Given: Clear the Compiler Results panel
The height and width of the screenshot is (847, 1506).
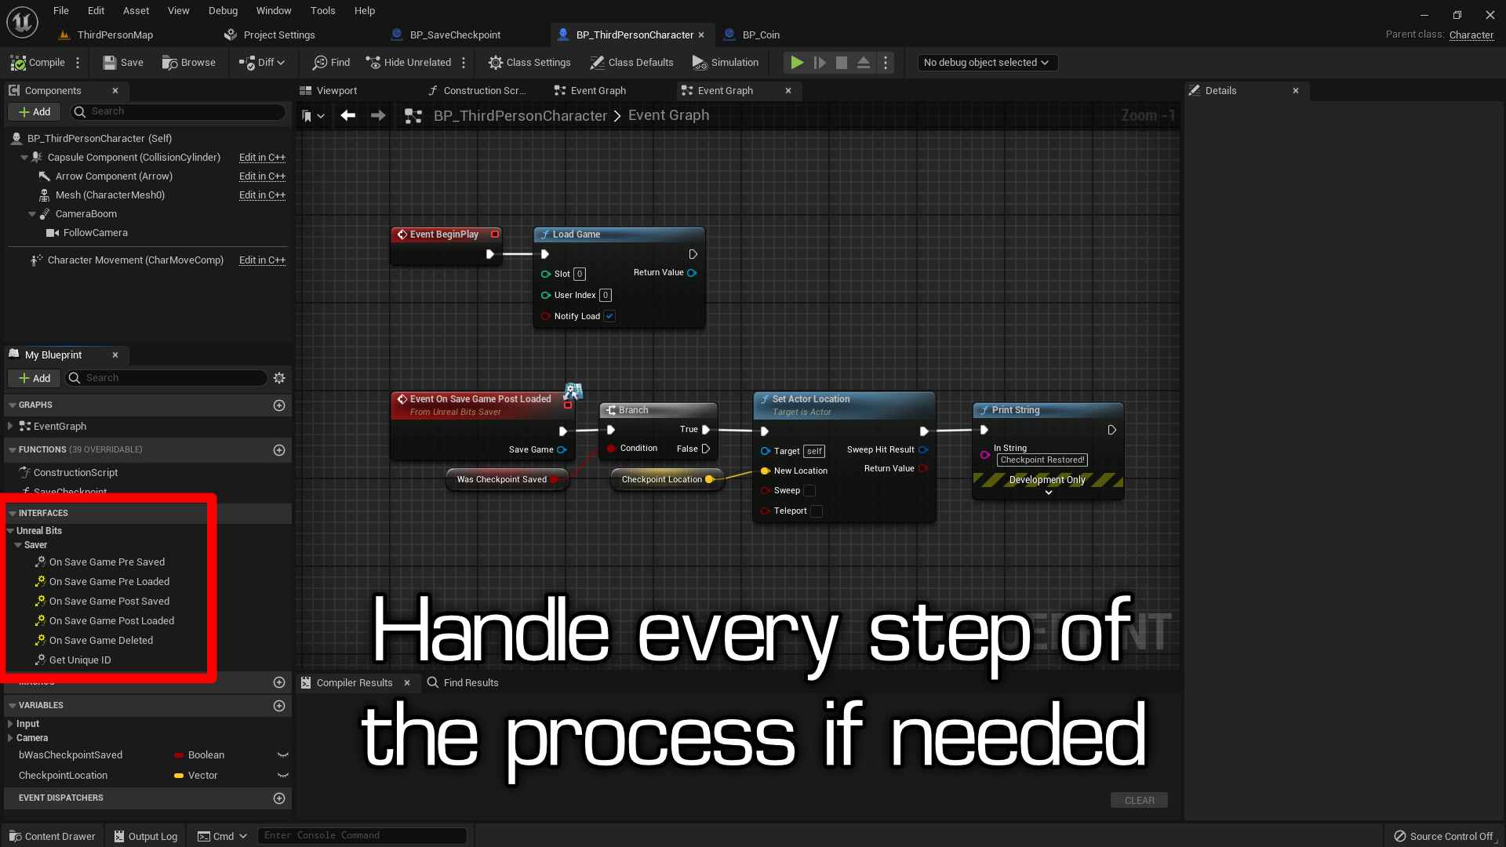Looking at the screenshot, I should [1139, 800].
